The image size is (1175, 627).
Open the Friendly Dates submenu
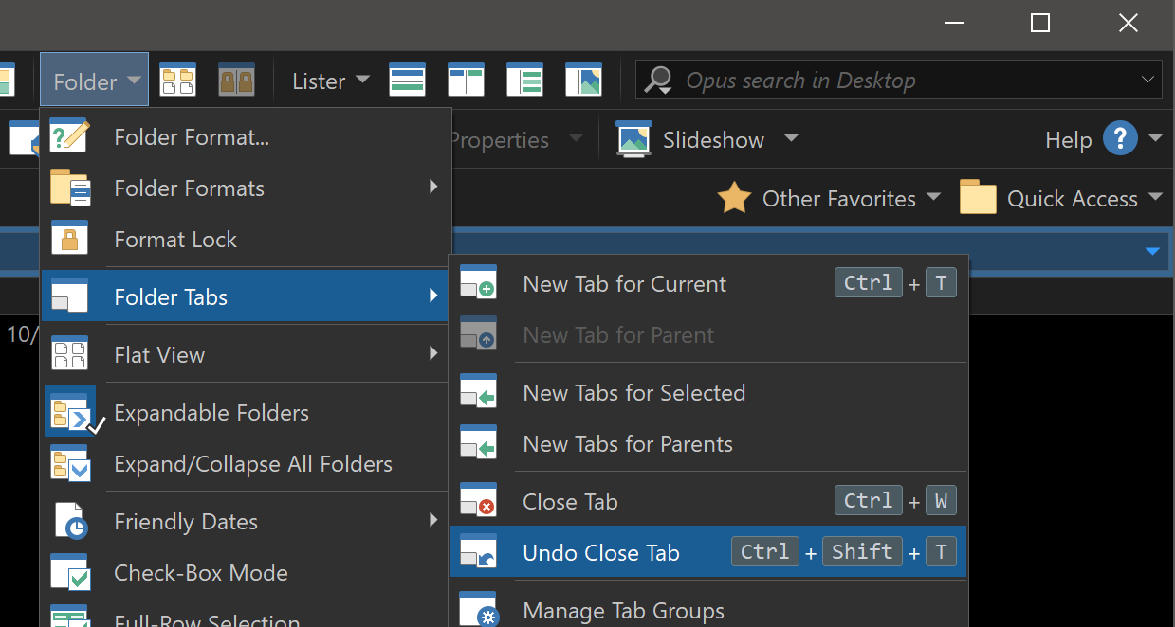[x=246, y=522]
